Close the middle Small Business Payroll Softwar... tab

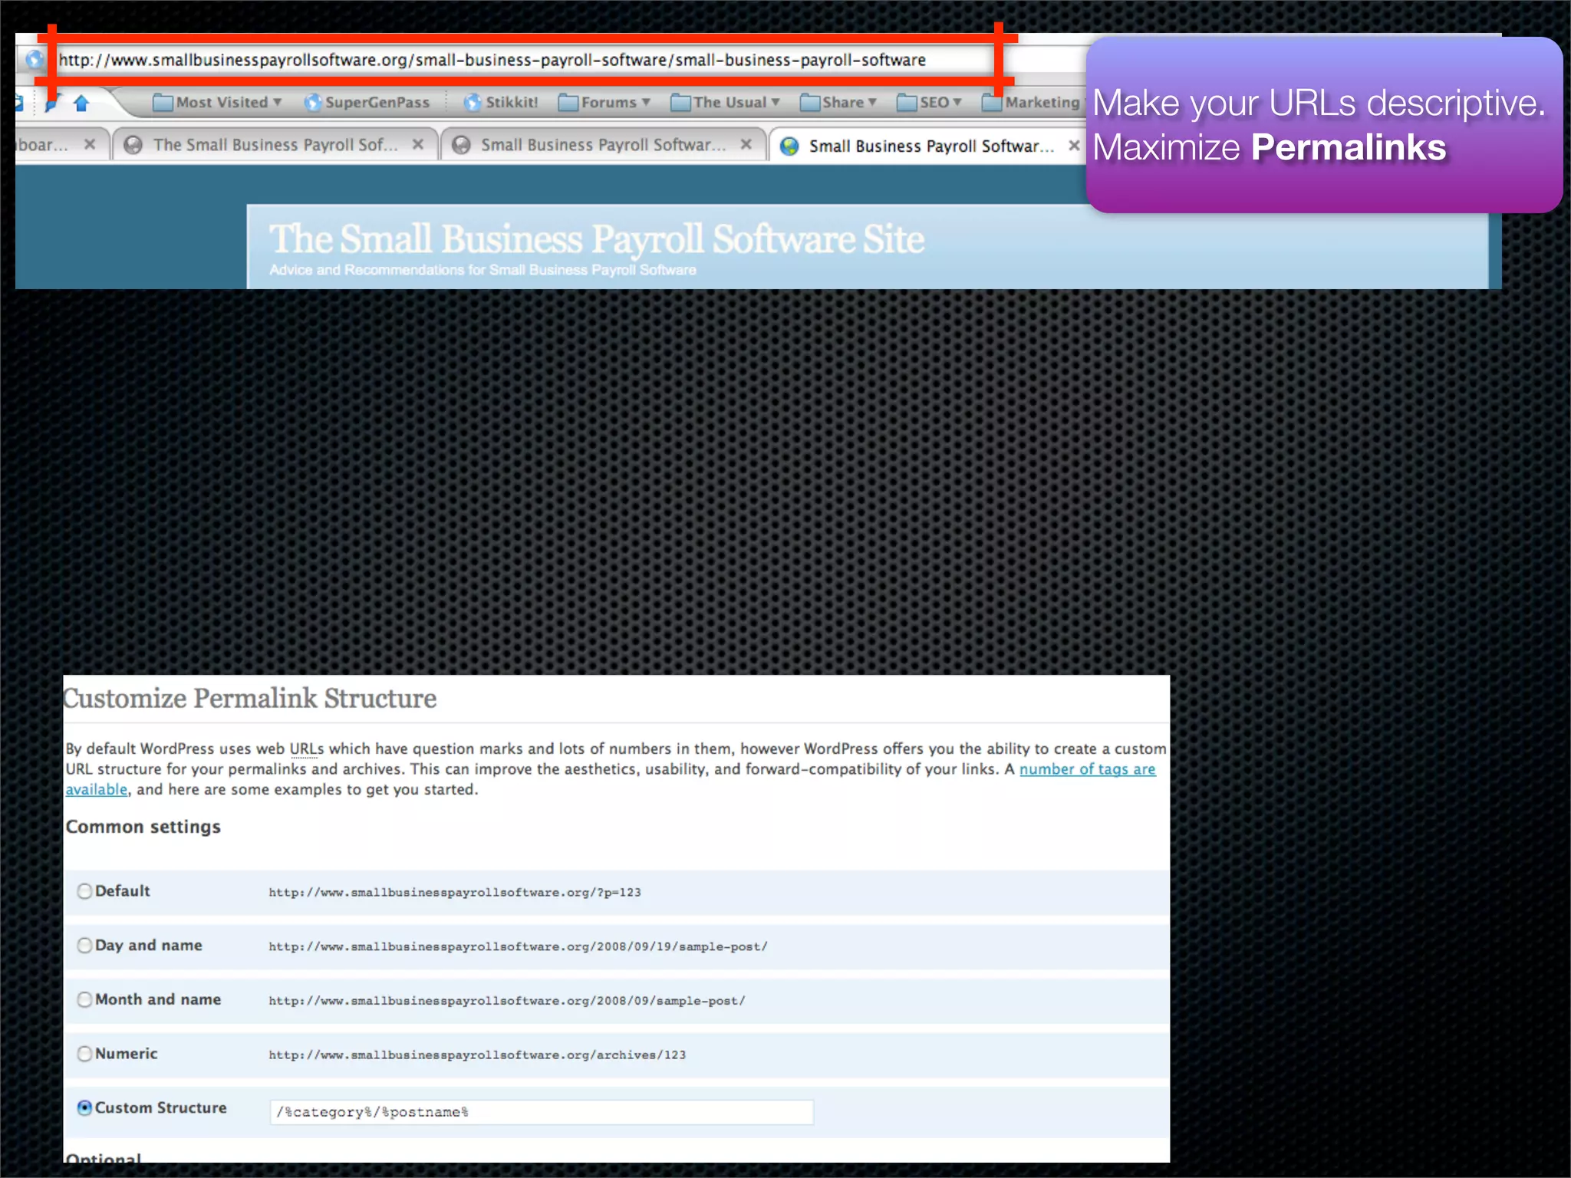point(746,144)
